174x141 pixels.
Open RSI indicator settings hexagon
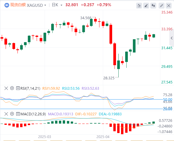coord(12,88)
